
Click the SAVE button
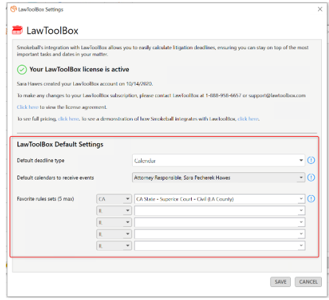[280, 282]
